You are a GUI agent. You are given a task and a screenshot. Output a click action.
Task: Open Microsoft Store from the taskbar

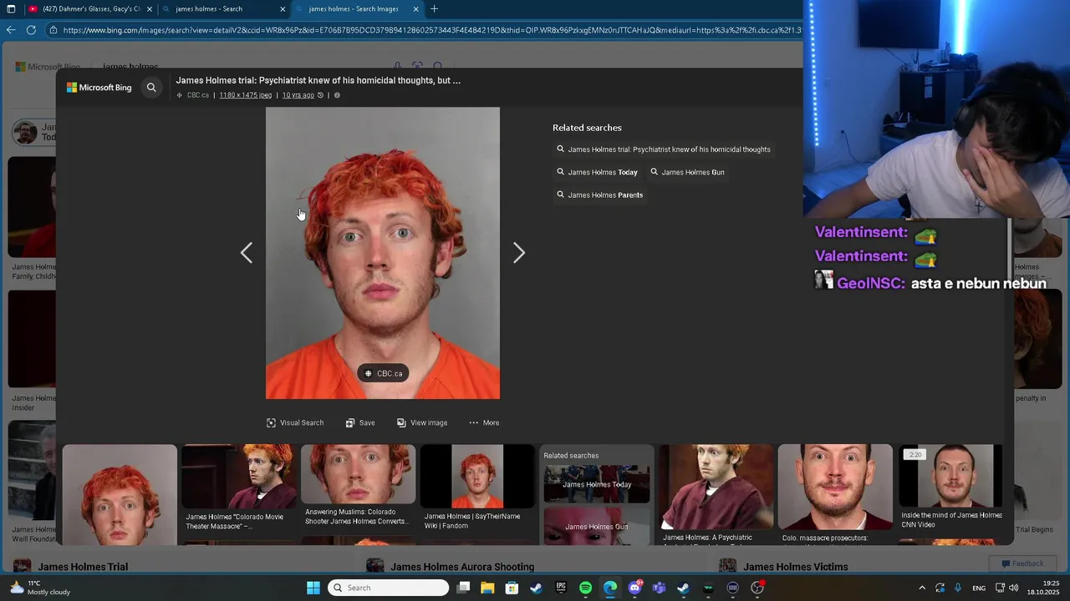pyautogui.click(x=512, y=588)
